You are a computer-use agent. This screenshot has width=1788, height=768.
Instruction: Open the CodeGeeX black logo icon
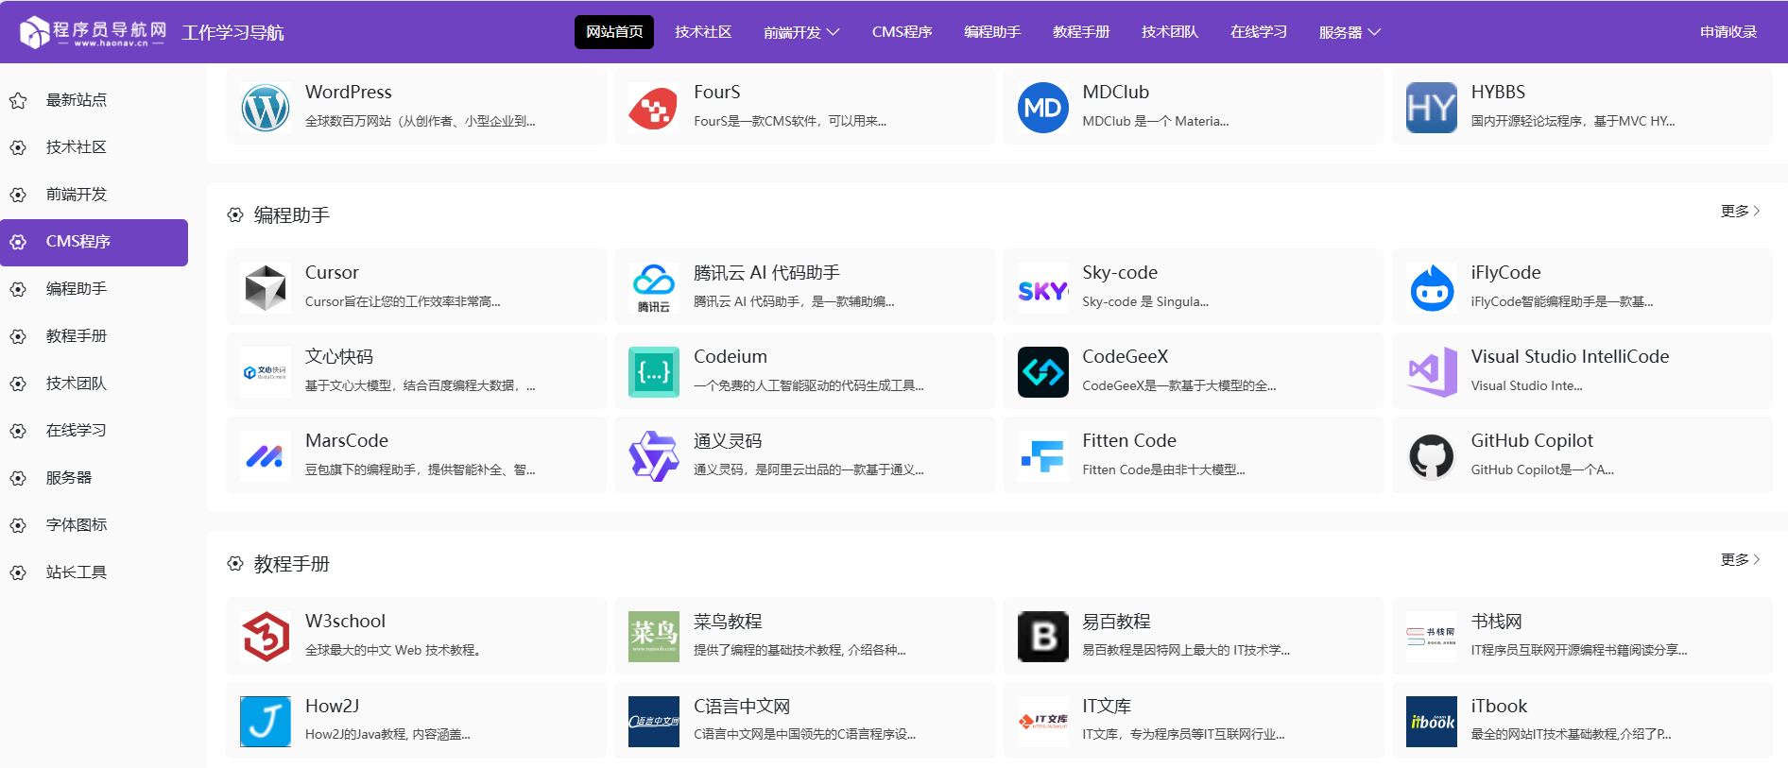(x=1043, y=372)
